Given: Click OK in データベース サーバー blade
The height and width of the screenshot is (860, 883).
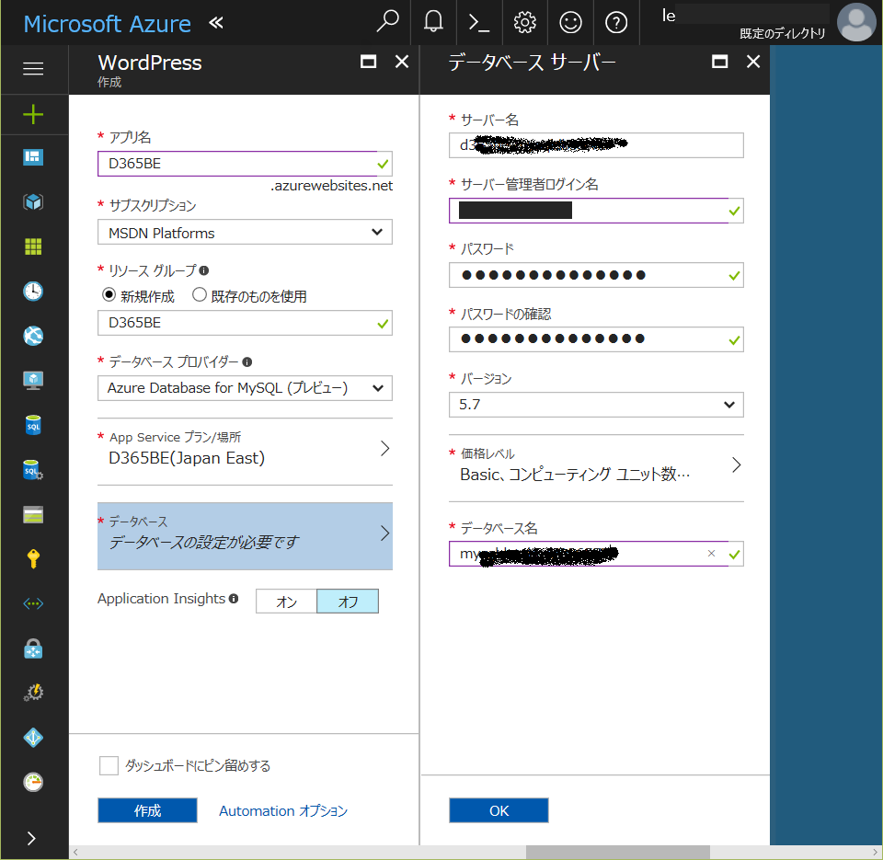Looking at the screenshot, I should [499, 810].
